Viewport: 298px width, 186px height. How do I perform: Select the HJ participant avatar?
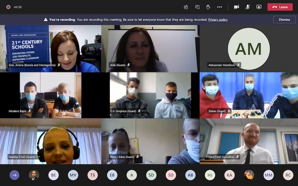click(210, 175)
